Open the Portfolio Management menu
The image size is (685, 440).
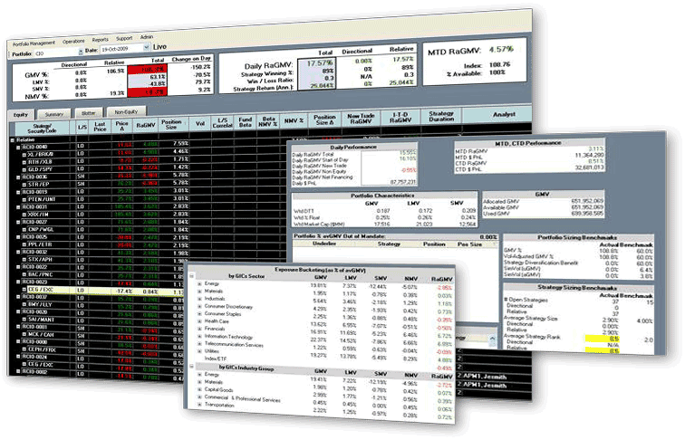[34, 43]
